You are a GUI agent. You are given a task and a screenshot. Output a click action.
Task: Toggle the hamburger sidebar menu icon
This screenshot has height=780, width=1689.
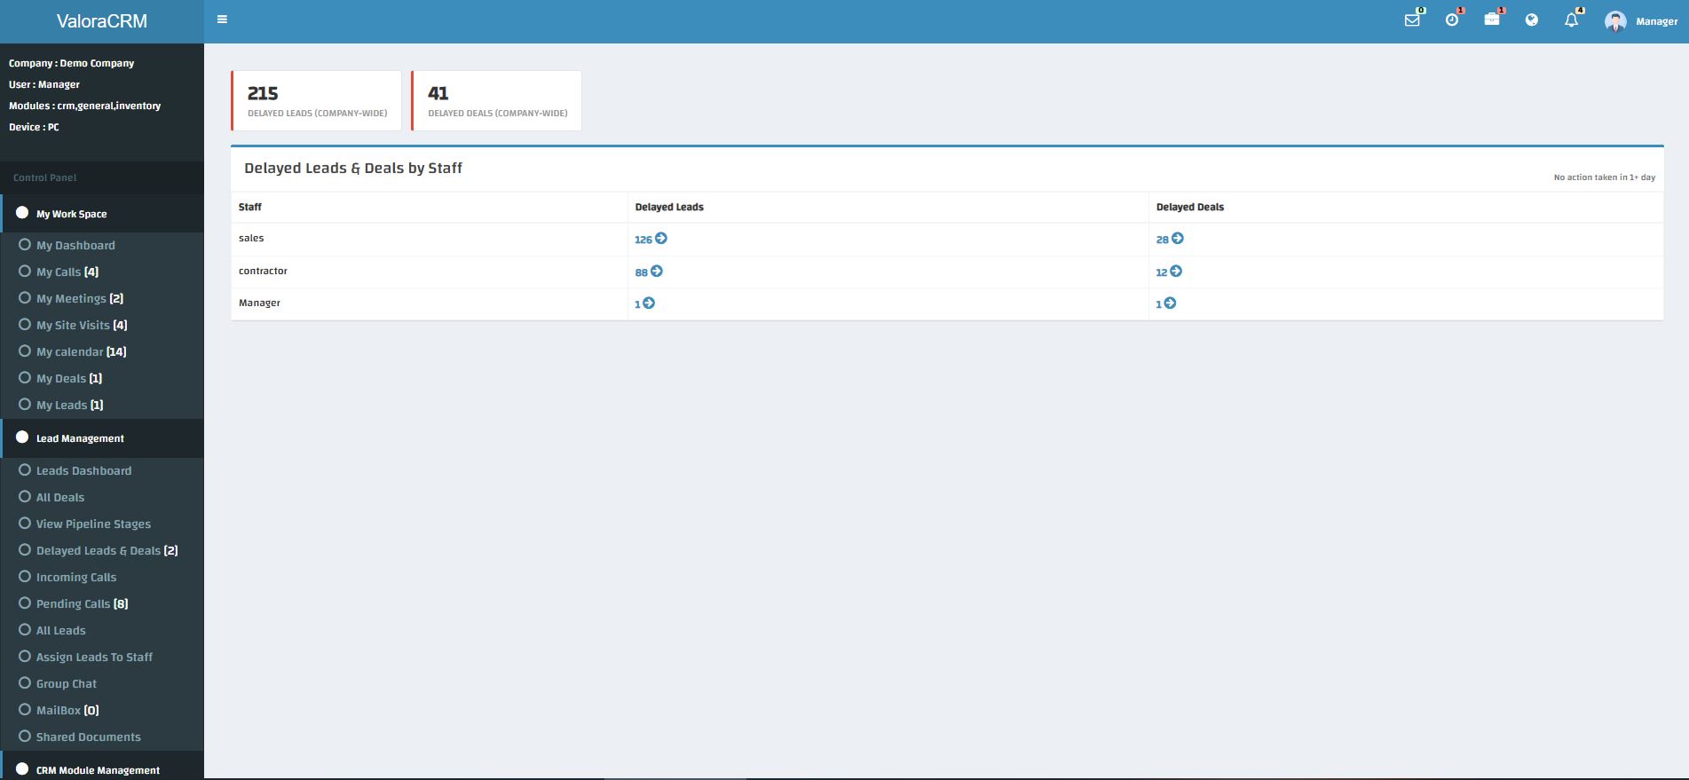222,20
